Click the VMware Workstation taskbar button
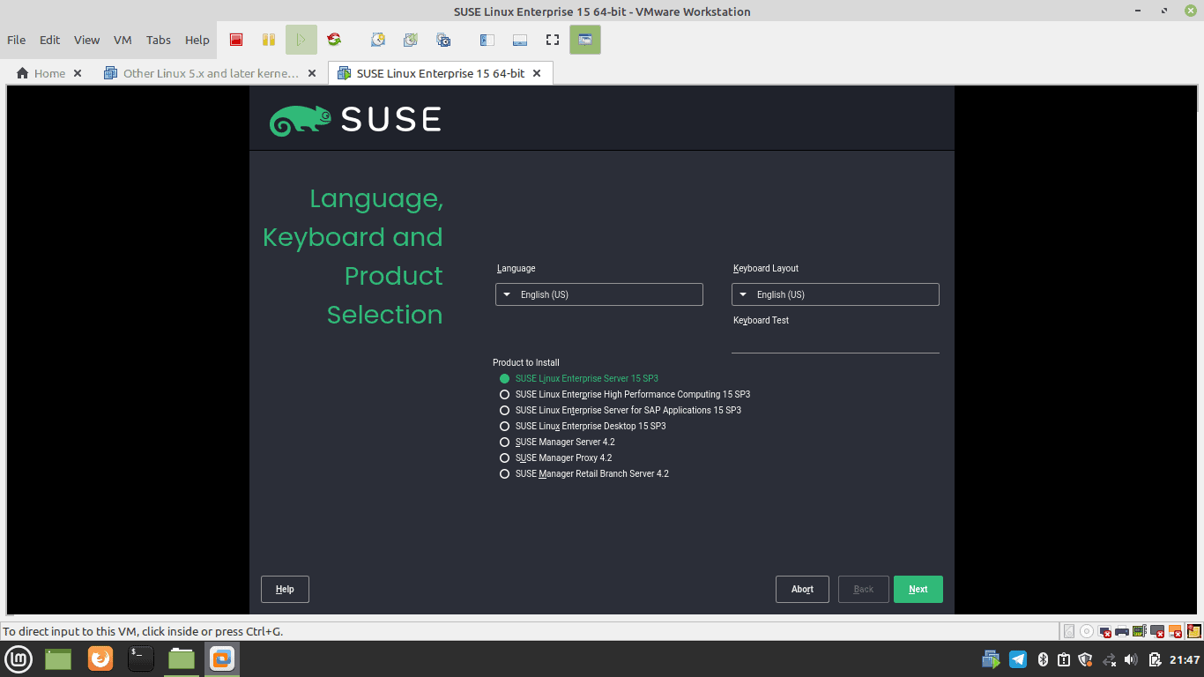 [x=222, y=658]
